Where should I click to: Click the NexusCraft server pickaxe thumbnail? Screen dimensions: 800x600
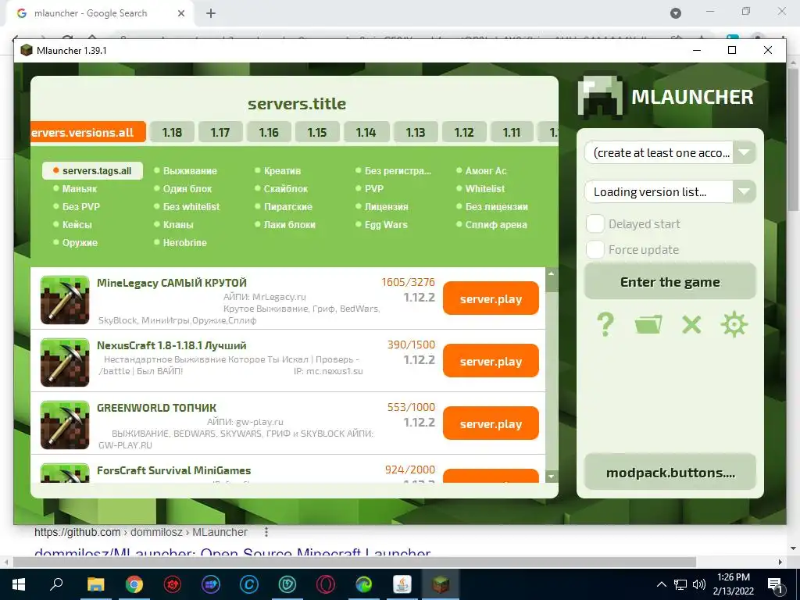[65, 362]
